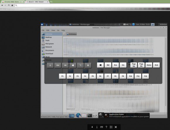Toggle the Option modifier key
Viewport: 170px width, 130px height.
pos(80,65)
